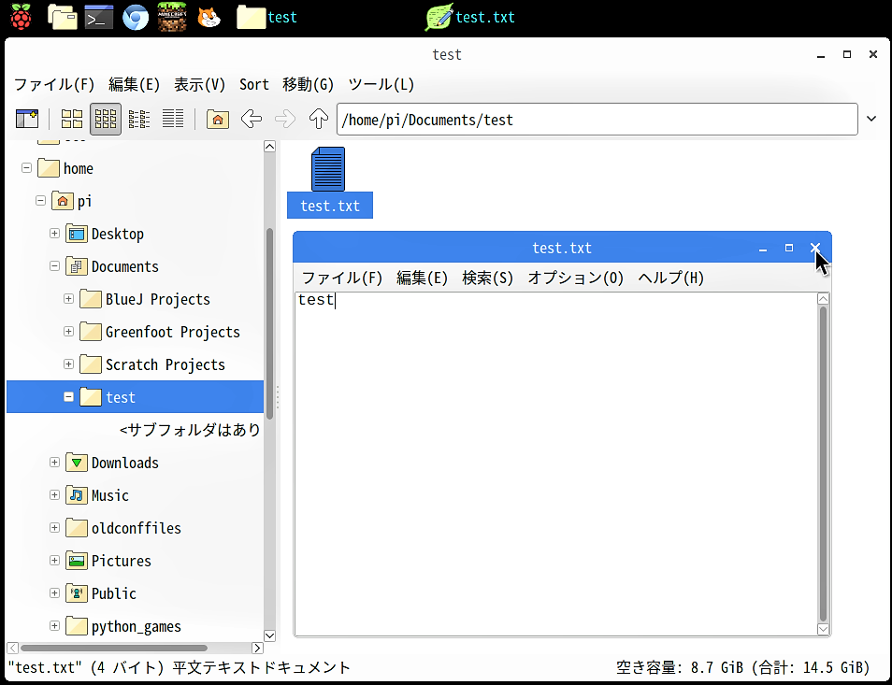Launch Minecraft Pi from the taskbar
892x685 pixels.
point(172,17)
